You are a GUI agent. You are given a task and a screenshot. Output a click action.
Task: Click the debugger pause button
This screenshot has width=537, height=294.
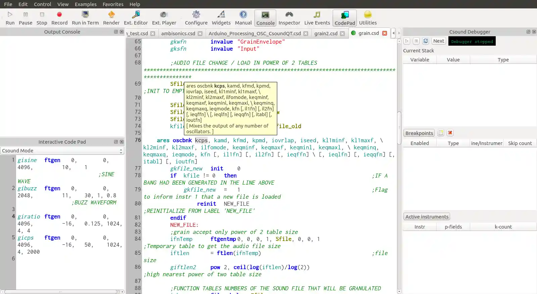coord(416,41)
